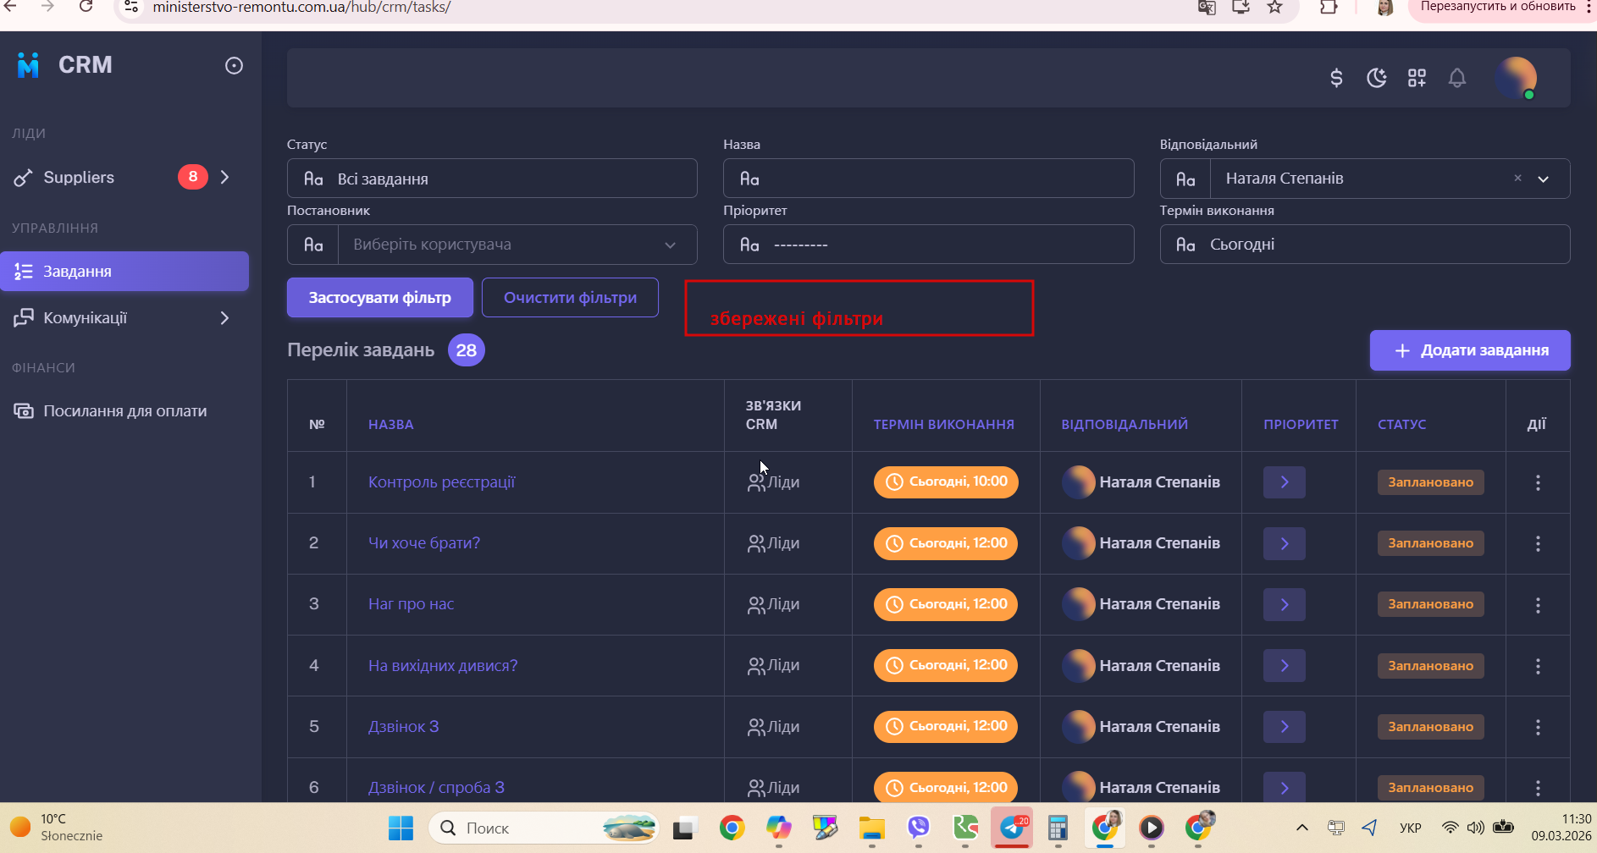Image resolution: width=1597 pixels, height=853 pixels.
Task: Open user profile avatar menu
Action: click(1516, 78)
